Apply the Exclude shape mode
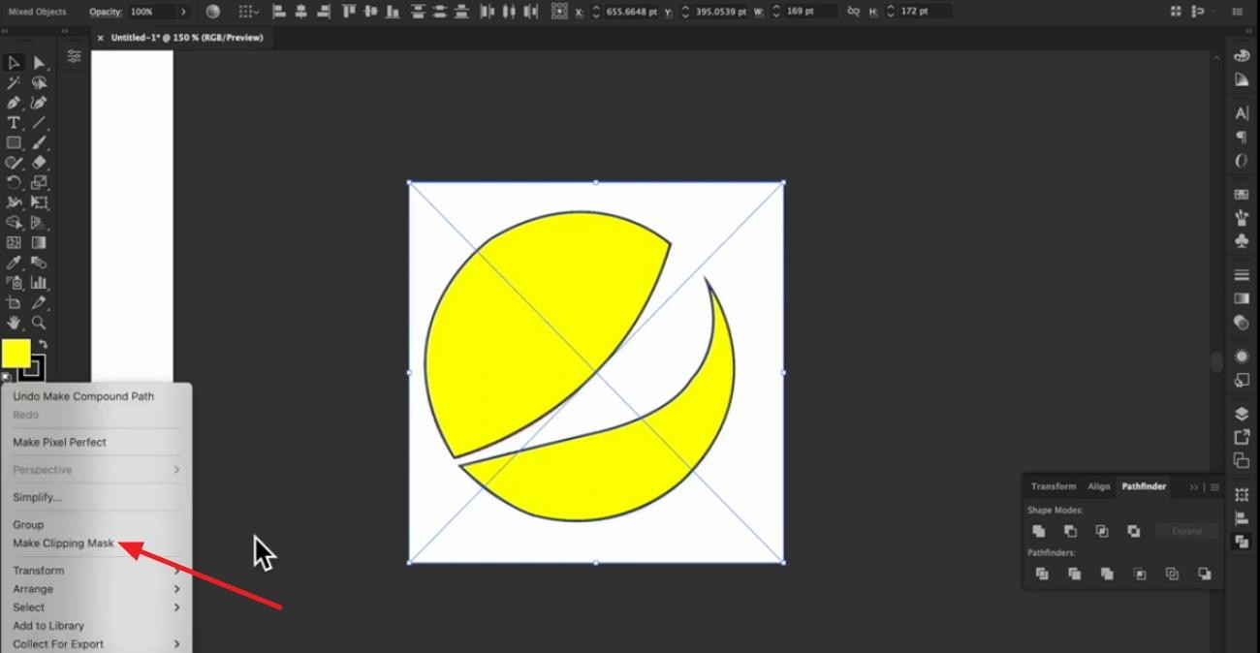1260x653 pixels. click(x=1134, y=531)
